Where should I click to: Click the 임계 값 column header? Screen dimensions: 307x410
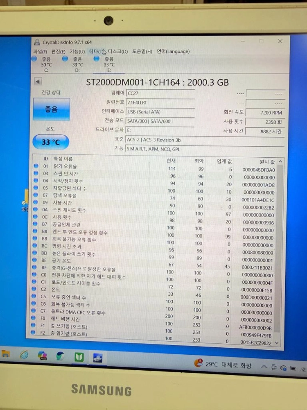224,161
